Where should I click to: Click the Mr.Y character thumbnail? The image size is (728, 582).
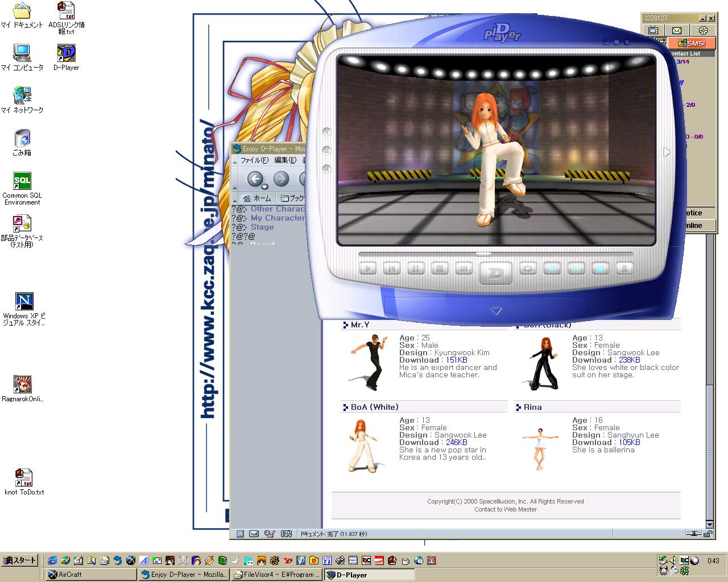coord(367,362)
